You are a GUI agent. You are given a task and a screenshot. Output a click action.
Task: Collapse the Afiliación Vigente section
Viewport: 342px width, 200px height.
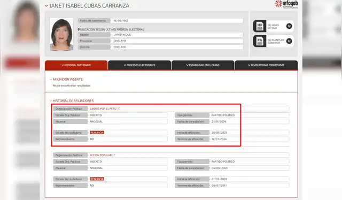point(51,80)
